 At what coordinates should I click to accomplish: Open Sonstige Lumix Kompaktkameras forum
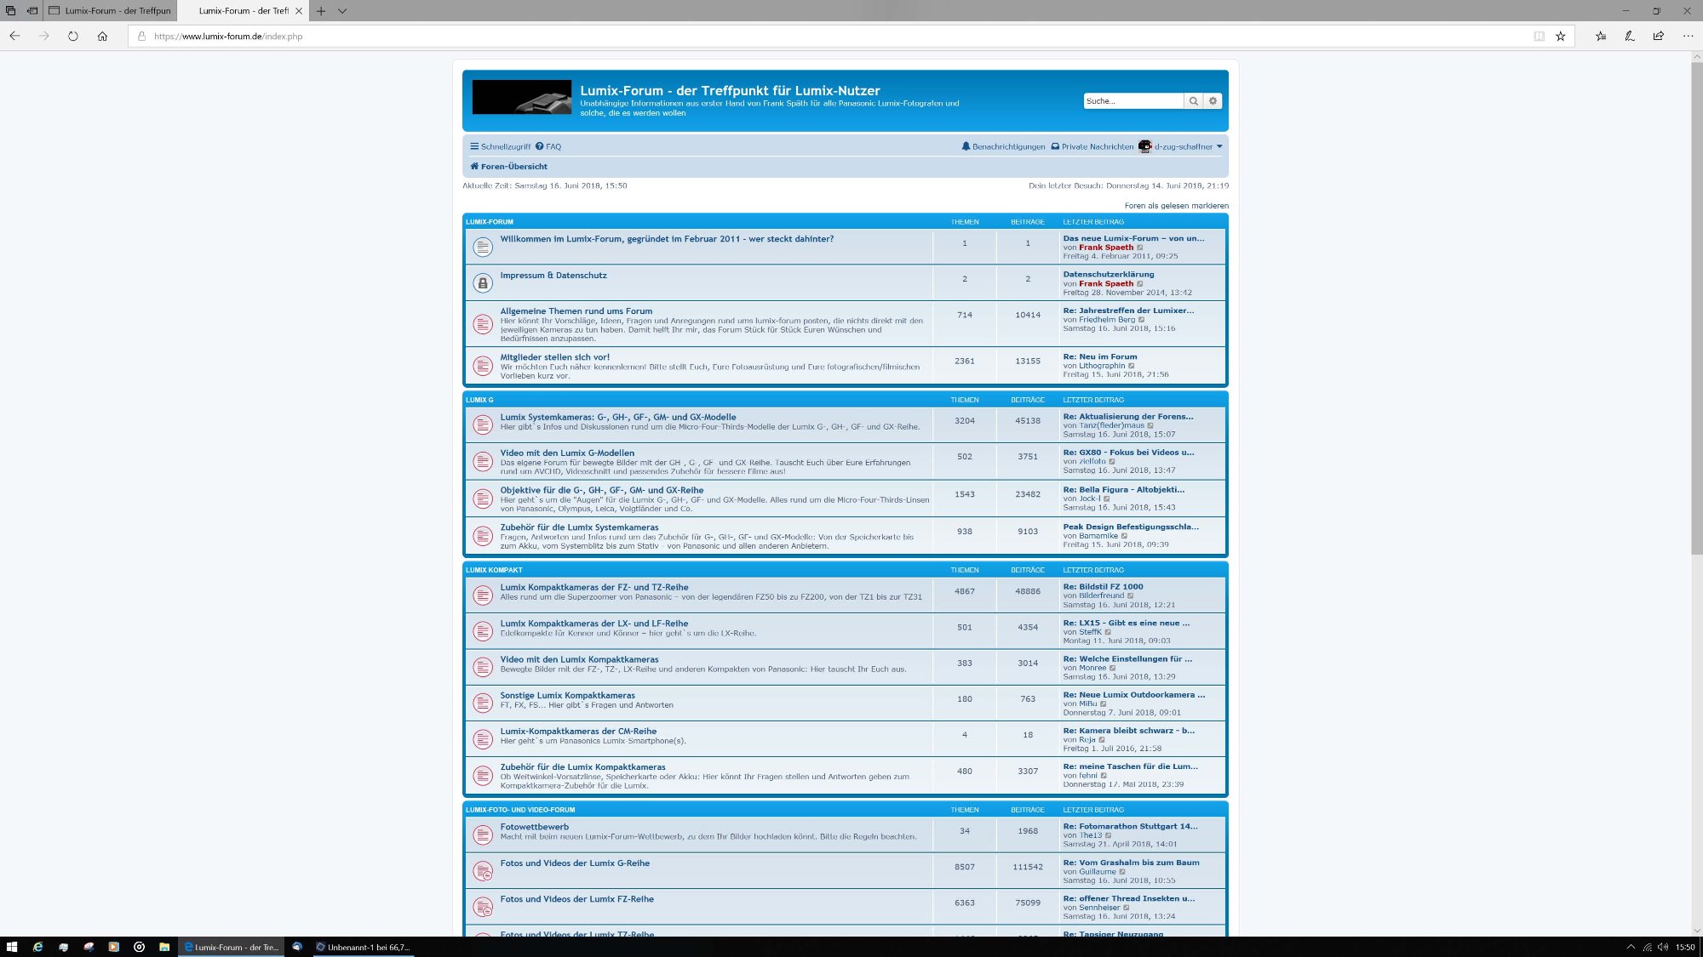pos(568,695)
